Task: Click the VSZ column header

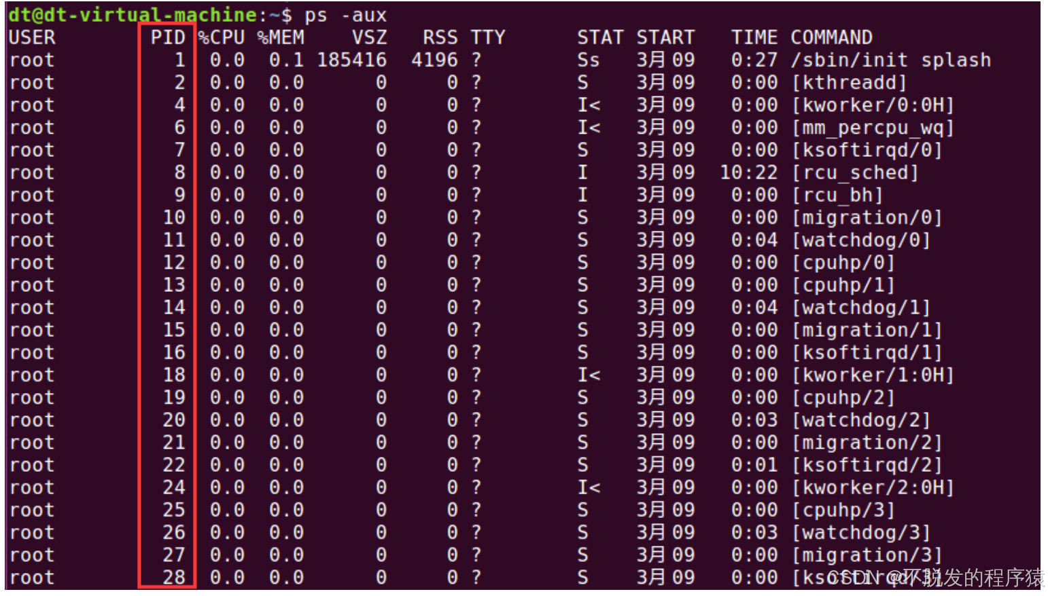Action: [x=370, y=37]
